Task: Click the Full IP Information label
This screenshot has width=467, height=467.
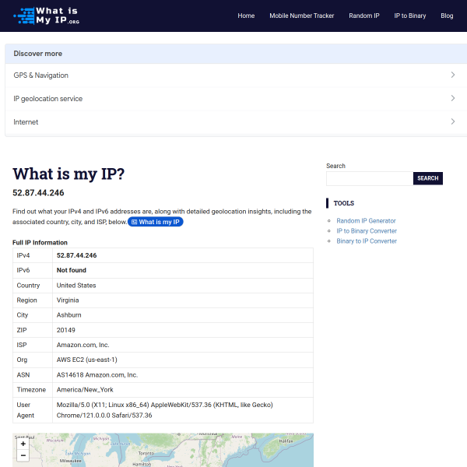Action: click(40, 243)
